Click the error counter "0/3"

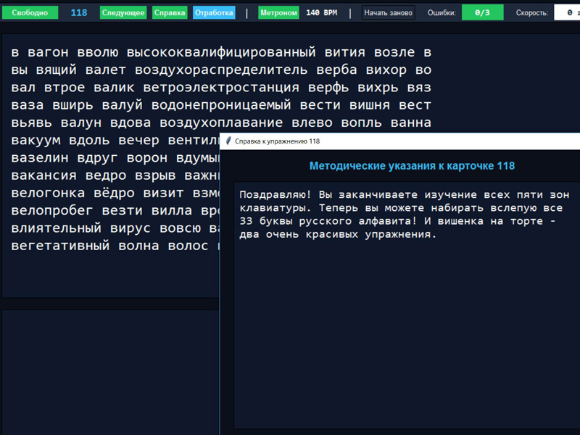click(482, 12)
